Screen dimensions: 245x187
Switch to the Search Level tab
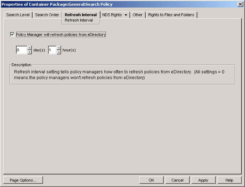pyautogui.click(x=18, y=15)
